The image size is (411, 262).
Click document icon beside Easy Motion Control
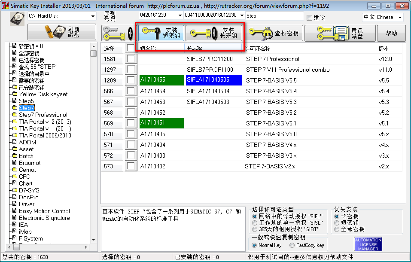coord(15,210)
